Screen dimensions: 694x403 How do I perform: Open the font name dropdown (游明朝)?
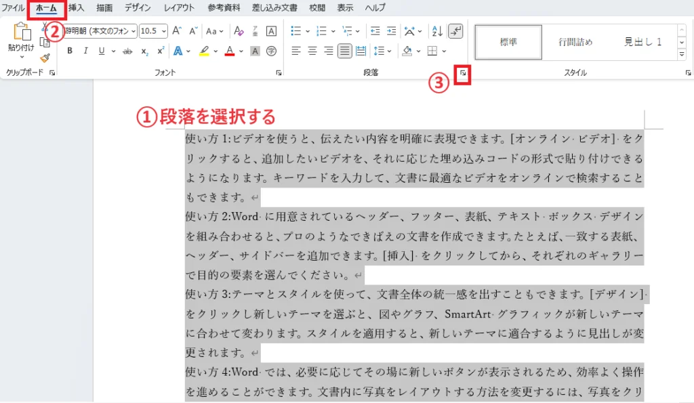[x=134, y=31]
